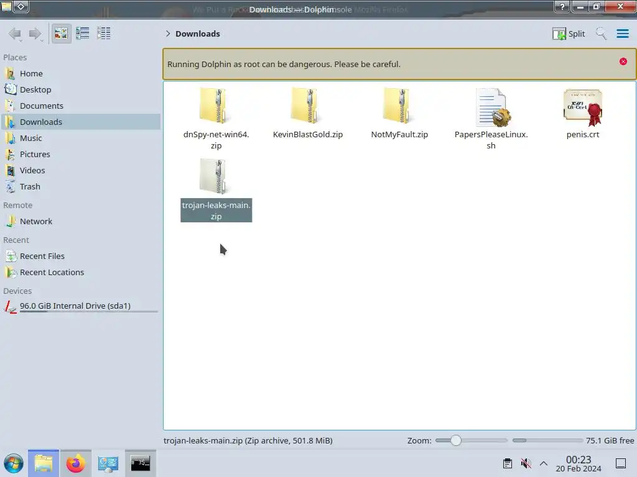Open Dolphin file manager from taskbar
The image size is (637, 477).
click(44, 463)
